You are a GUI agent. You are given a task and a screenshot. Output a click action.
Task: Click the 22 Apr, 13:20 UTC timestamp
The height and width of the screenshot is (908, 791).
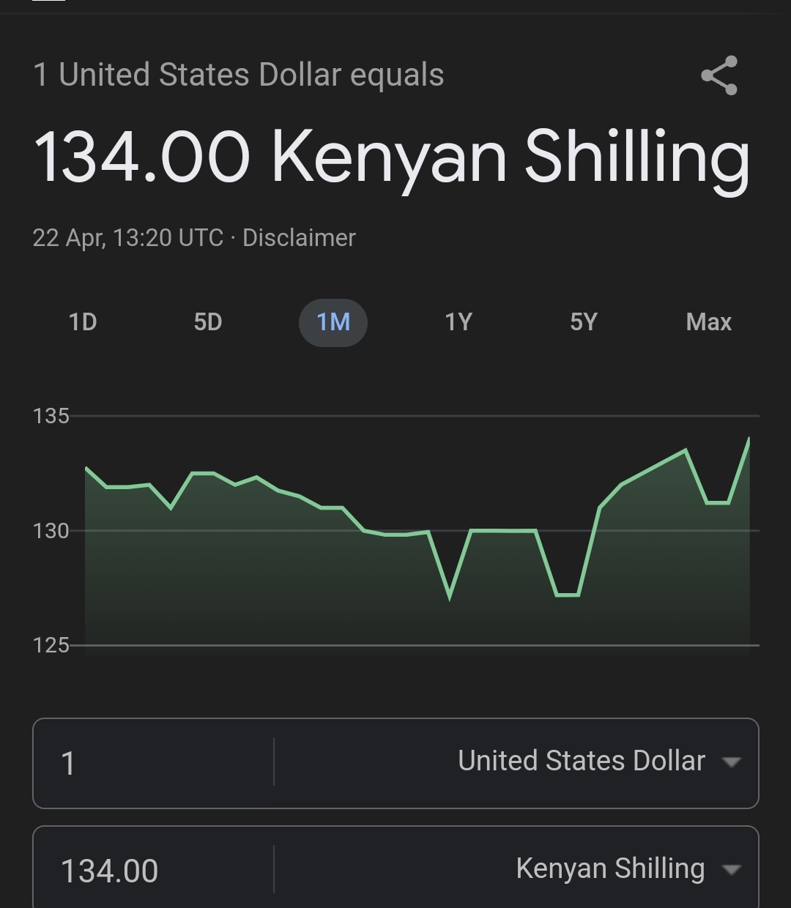pyautogui.click(x=127, y=238)
